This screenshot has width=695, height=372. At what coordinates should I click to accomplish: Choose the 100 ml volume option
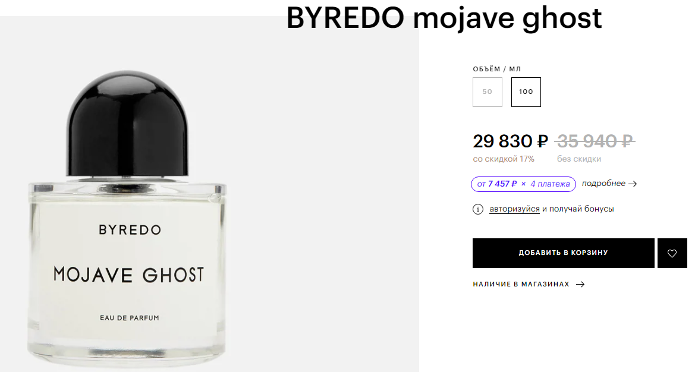526,92
